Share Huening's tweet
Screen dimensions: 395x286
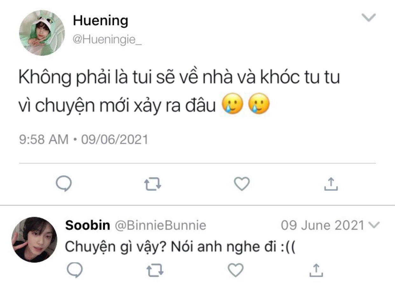(331, 184)
